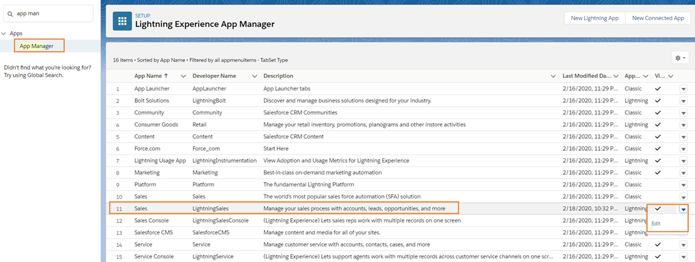The width and height of the screenshot is (695, 262).
Task: Click '2/18/2020, 10:32' modified date cell
Action: point(589,209)
